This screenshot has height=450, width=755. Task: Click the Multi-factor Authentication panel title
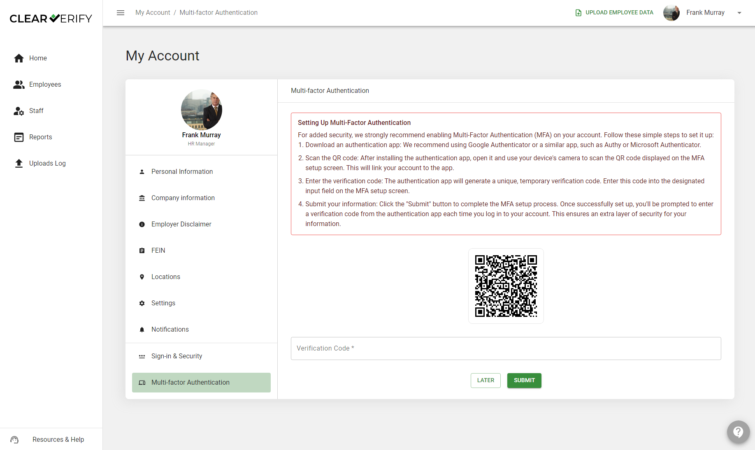click(330, 91)
